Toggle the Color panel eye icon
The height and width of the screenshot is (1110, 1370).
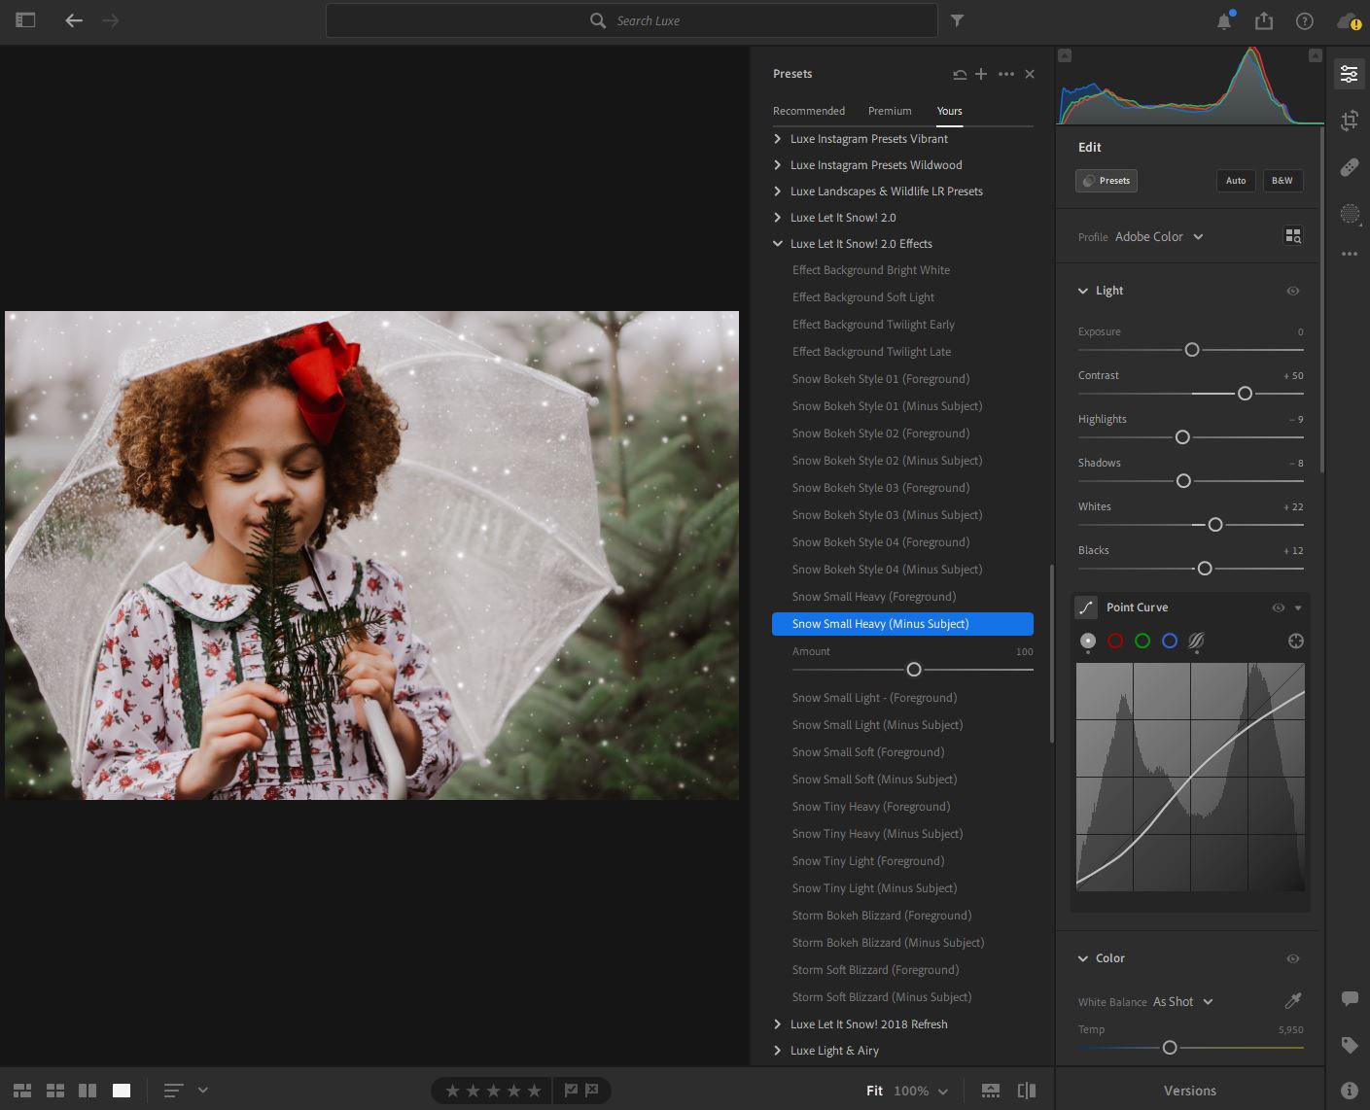1293,958
